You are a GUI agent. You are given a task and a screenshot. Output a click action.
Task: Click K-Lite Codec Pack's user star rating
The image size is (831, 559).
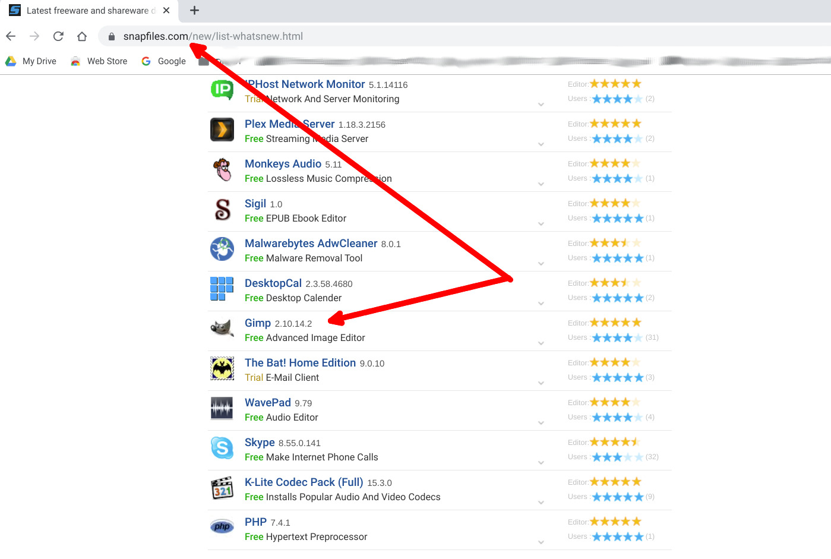pos(617,497)
